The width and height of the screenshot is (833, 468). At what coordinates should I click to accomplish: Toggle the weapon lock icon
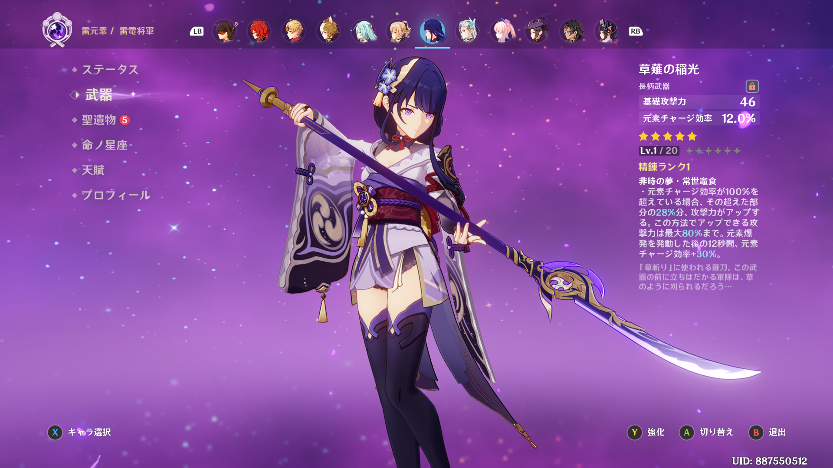pos(752,86)
